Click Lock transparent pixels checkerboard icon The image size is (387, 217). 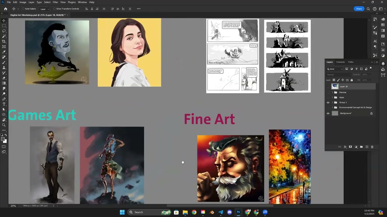click(x=334, y=80)
